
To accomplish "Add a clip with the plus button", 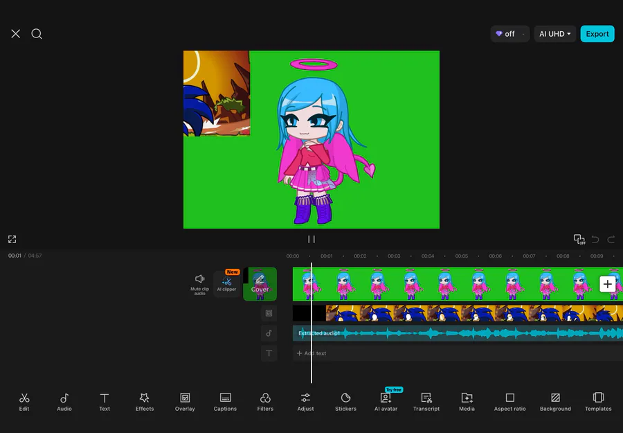I will click(607, 284).
